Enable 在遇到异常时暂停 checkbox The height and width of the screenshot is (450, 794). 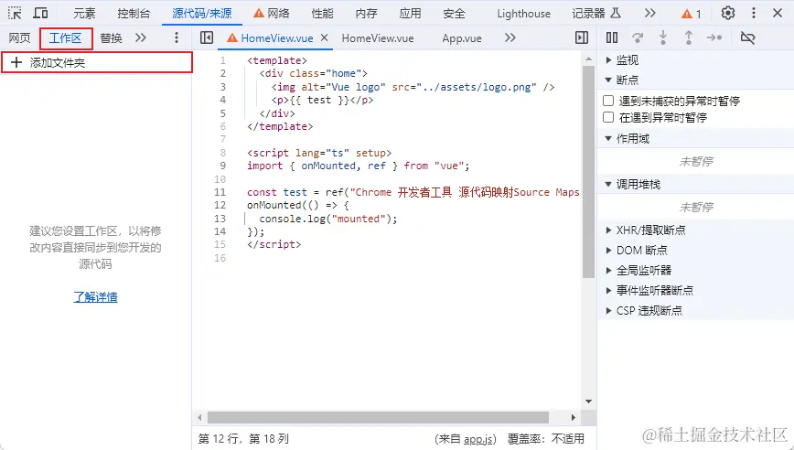click(608, 117)
